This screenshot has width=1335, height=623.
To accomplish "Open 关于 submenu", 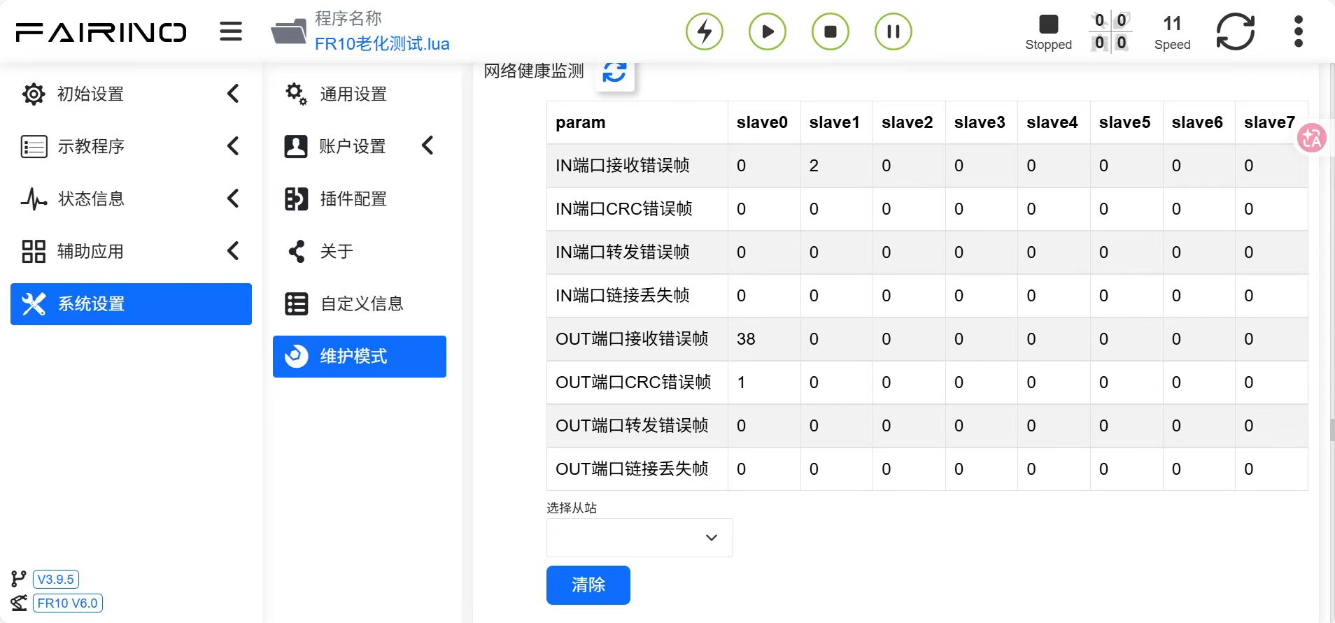I will pyautogui.click(x=337, y=251).
